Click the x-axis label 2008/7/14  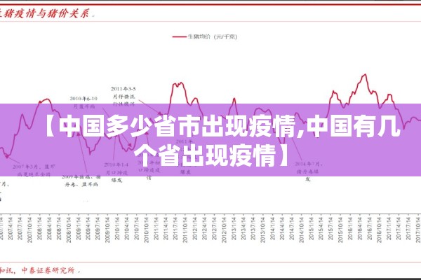coord(59,228)
